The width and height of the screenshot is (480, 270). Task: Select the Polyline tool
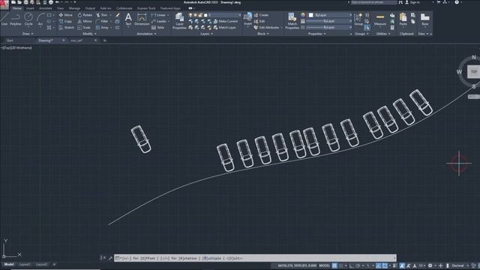[x=15, y=19]
